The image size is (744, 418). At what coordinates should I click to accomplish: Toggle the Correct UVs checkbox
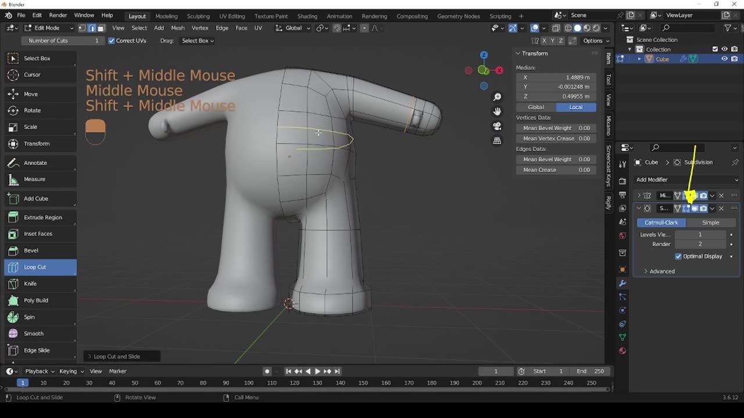point(111,41)
